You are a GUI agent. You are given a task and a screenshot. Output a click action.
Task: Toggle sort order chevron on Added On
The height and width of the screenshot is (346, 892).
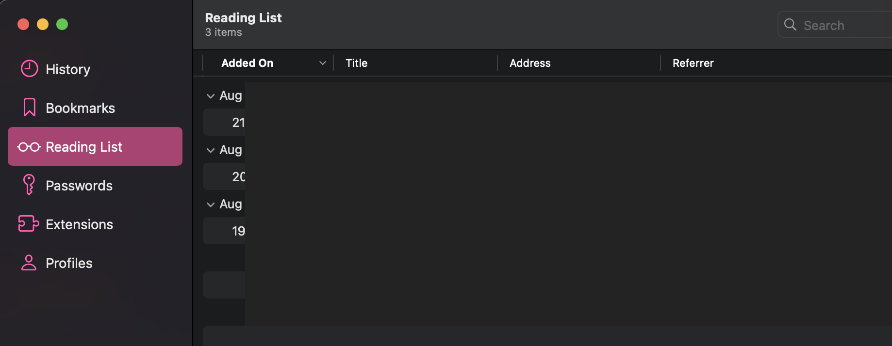(x=322, y=63)
